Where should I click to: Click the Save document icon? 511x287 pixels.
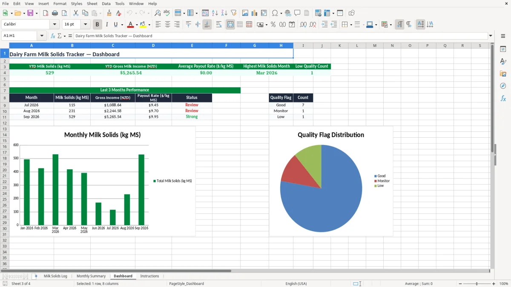30,13
